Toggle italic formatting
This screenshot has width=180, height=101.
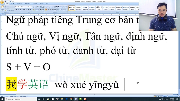pyautogui.click(x=19, y=10)
